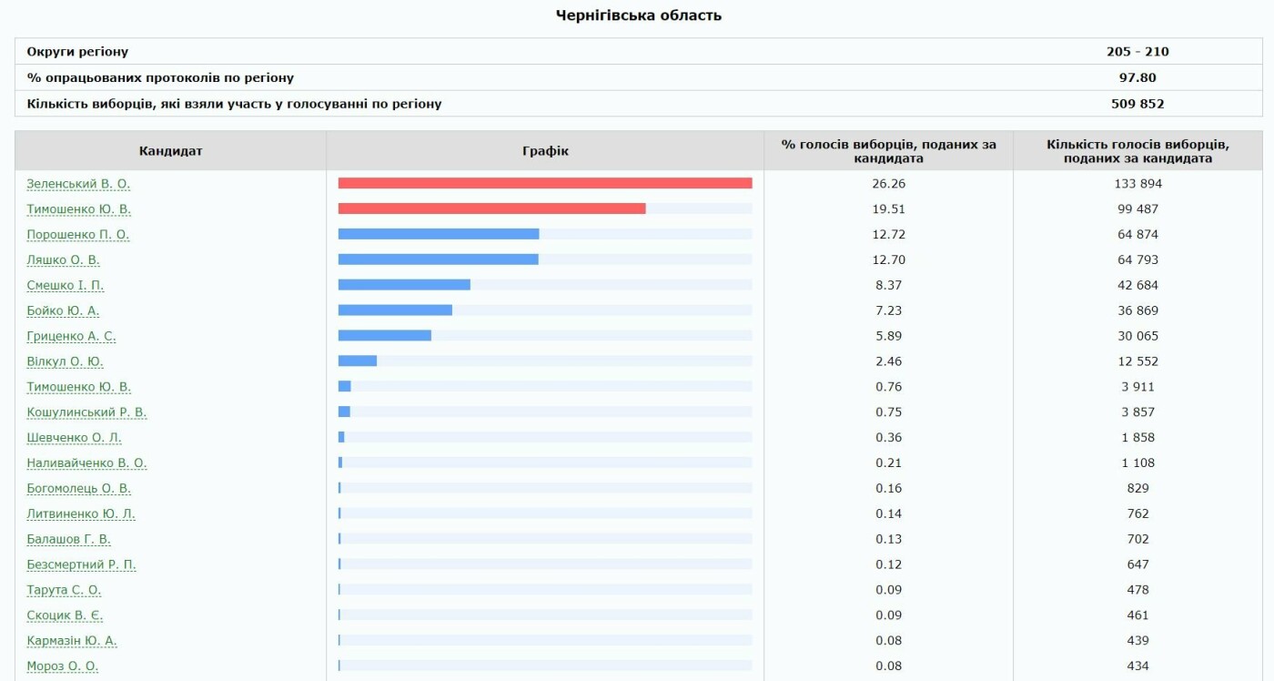This screenshot has width=1274, height=681.
Task: Open candidate link Бойко Ю. А.
Action: [63, 311]
